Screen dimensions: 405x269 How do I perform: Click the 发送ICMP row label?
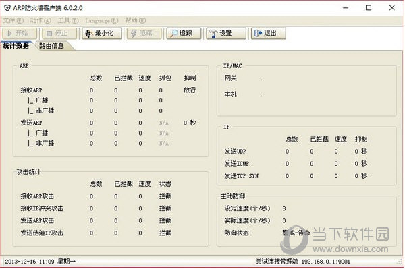click(x=237, y=164)
